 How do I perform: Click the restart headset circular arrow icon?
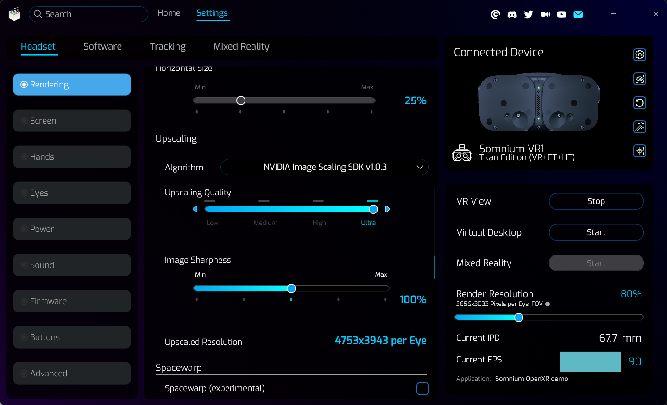click(x=640, y=103)
